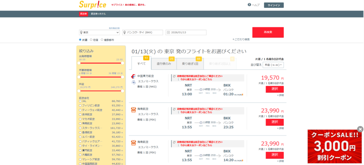364x165 pixels.
Task: Click the サインイン button
Action: [274, 5]
